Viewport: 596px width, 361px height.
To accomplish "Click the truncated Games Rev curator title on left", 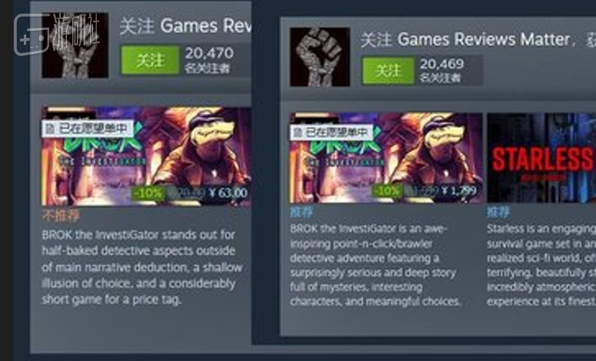I will (x=205, y=26).
